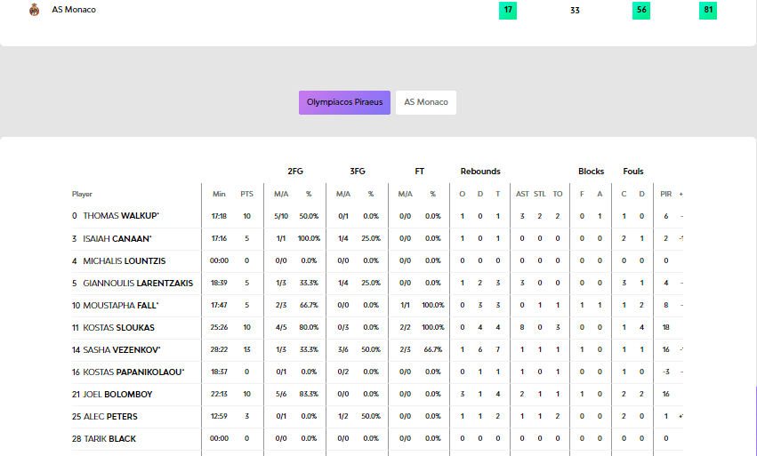
Task: Click the green 56 third quarter score
Action: pos(640,11)
